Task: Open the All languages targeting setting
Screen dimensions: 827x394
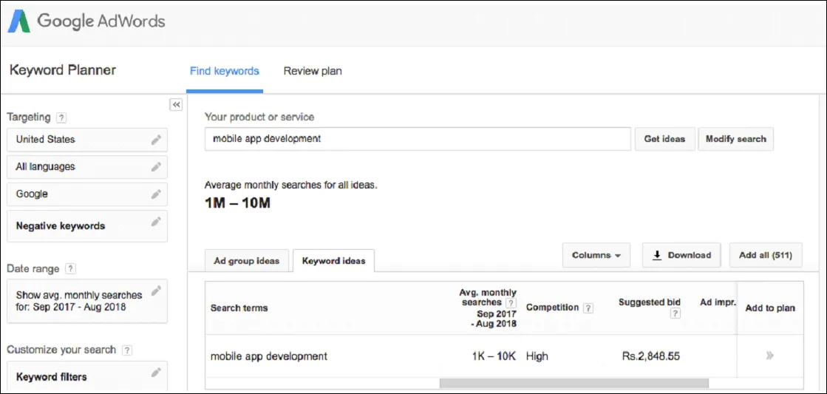Action: 87,166
